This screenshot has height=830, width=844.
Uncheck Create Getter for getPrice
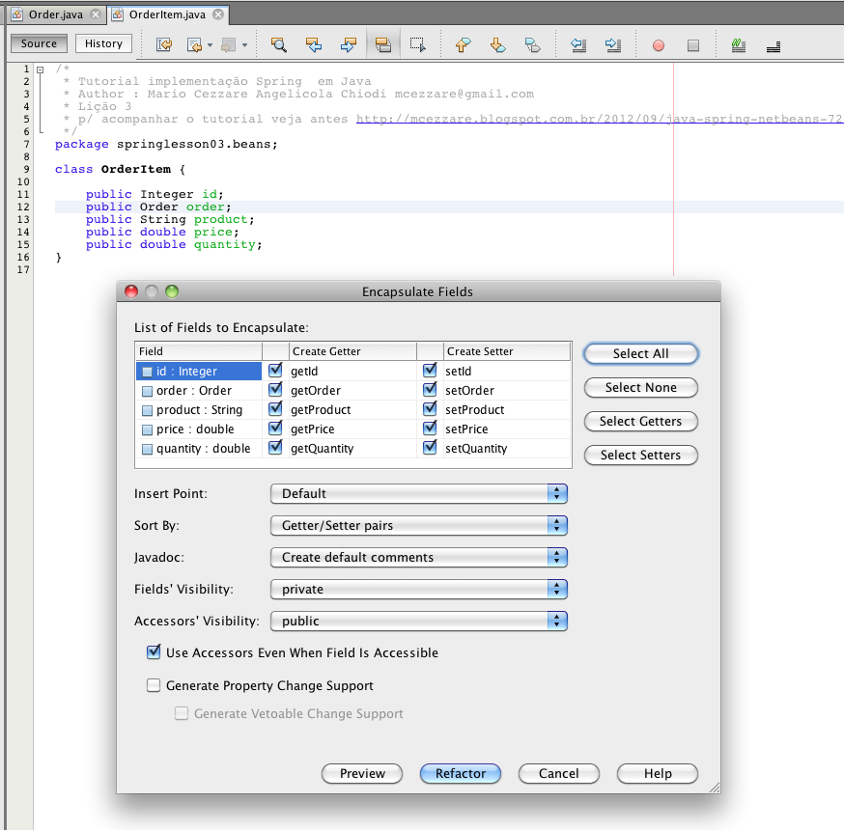coord(275,429)
